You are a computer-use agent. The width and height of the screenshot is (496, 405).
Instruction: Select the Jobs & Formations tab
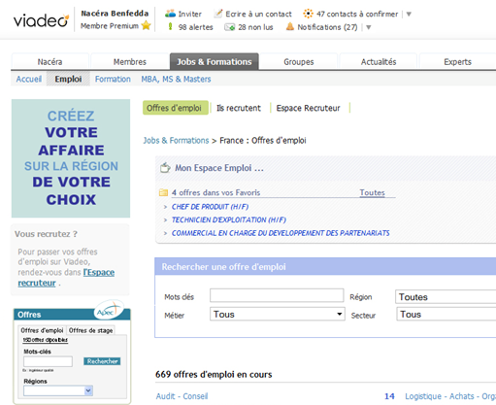pos(215,61)
